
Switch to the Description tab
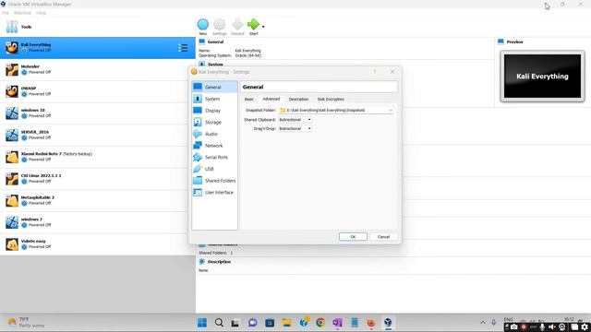(x=298, y=99)
